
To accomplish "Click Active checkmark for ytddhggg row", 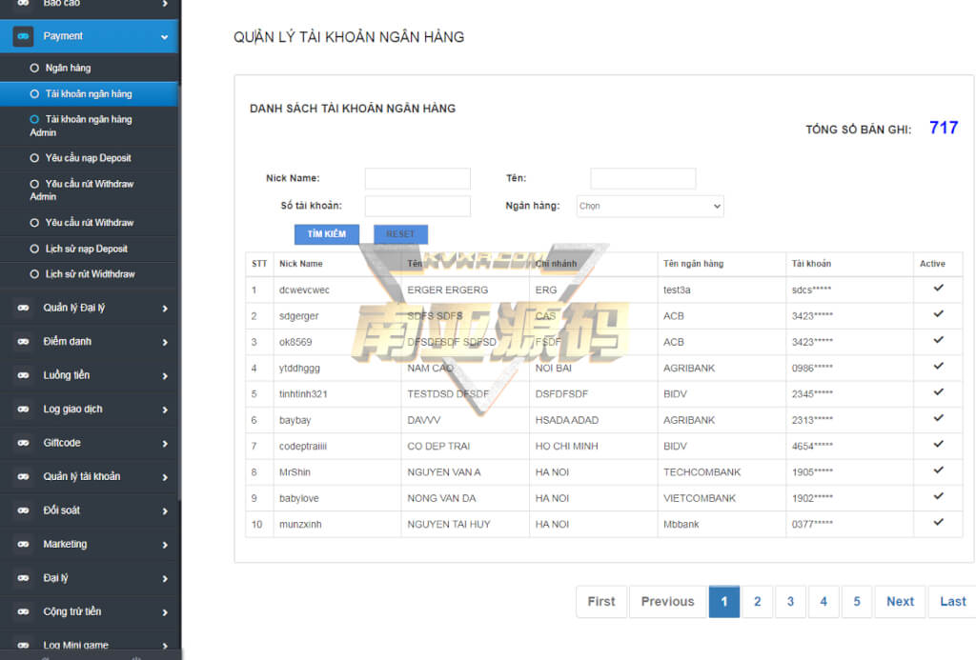I will pos(938,367).
